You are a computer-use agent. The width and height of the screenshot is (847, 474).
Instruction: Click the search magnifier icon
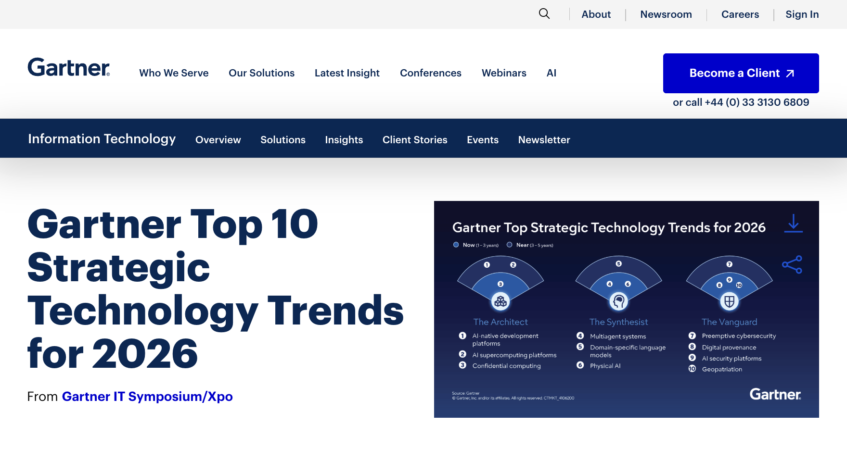tap(544, 14)
